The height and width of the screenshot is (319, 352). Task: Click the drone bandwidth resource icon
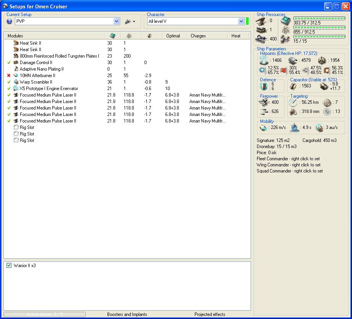point(285,39)
